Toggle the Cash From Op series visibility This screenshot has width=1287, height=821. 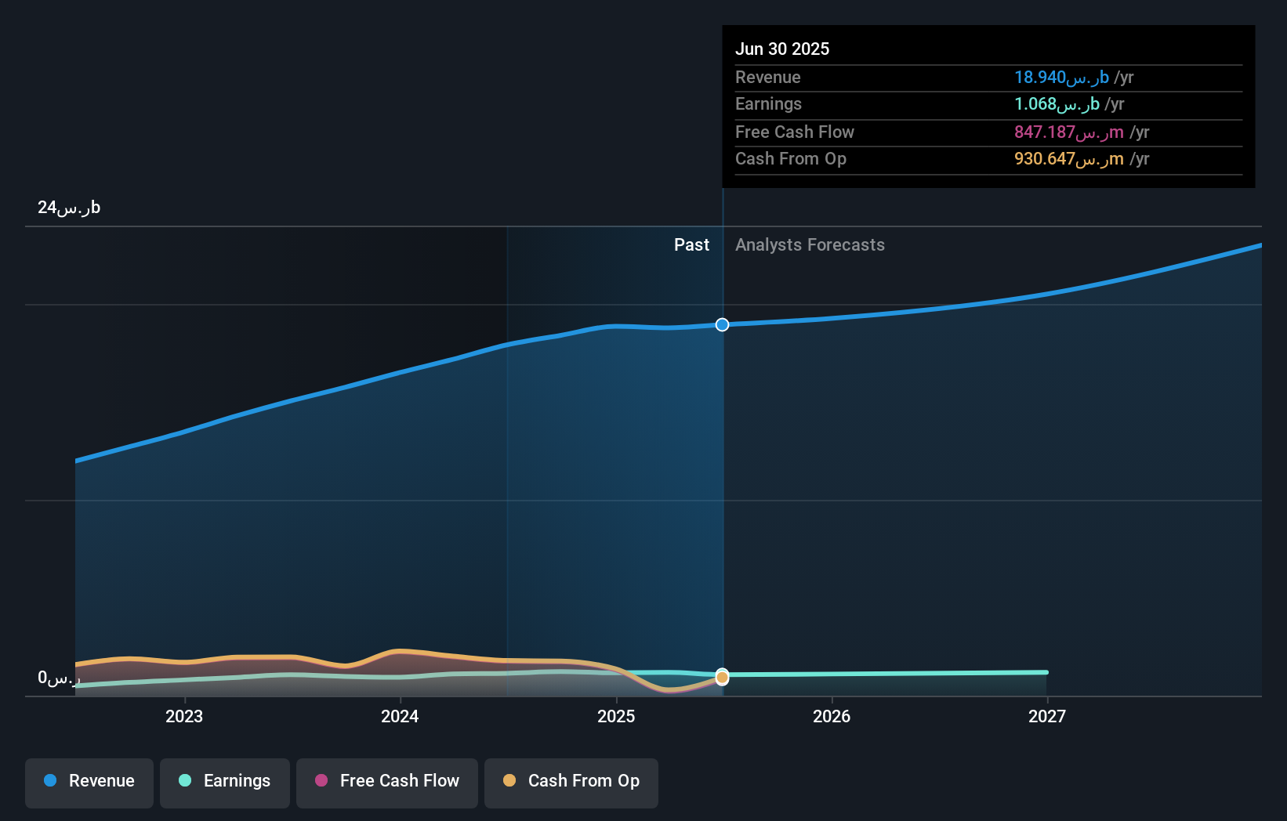click(571, 783)
